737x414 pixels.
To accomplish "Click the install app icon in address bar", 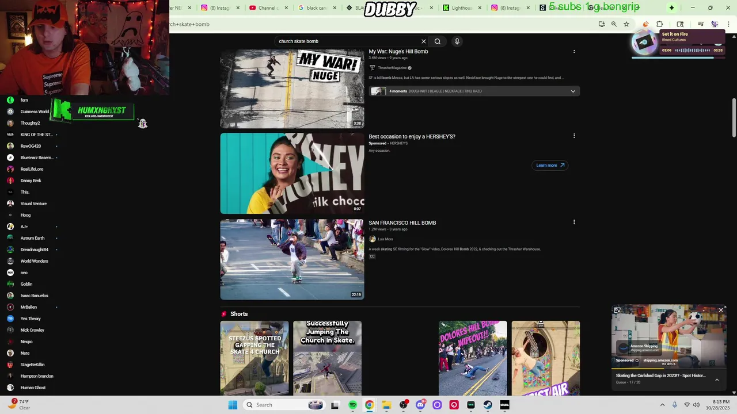I will (x=602, y=24).
